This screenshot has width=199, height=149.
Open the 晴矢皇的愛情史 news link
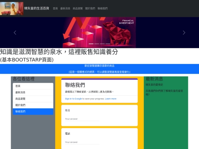(154, 85)
